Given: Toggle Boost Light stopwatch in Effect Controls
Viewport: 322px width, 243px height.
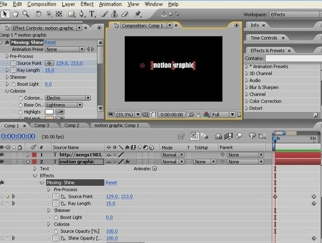Looking at the screenshot, I should coord(13,84).
